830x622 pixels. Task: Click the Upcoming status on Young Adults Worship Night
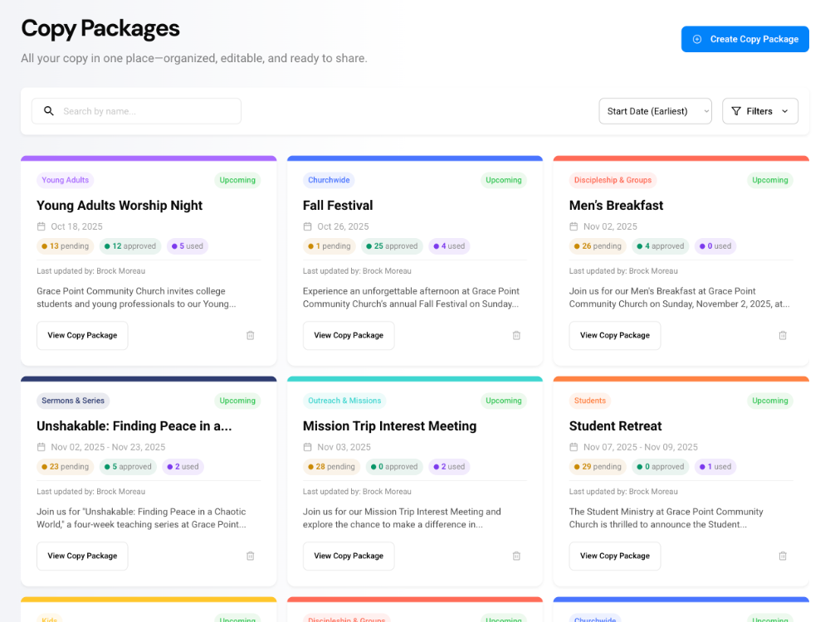tap(237, 180)
